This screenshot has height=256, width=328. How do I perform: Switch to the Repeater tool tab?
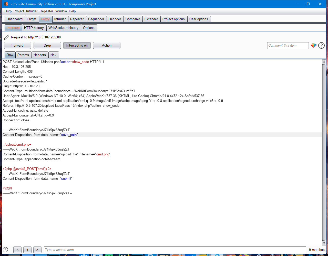[77, 19]
